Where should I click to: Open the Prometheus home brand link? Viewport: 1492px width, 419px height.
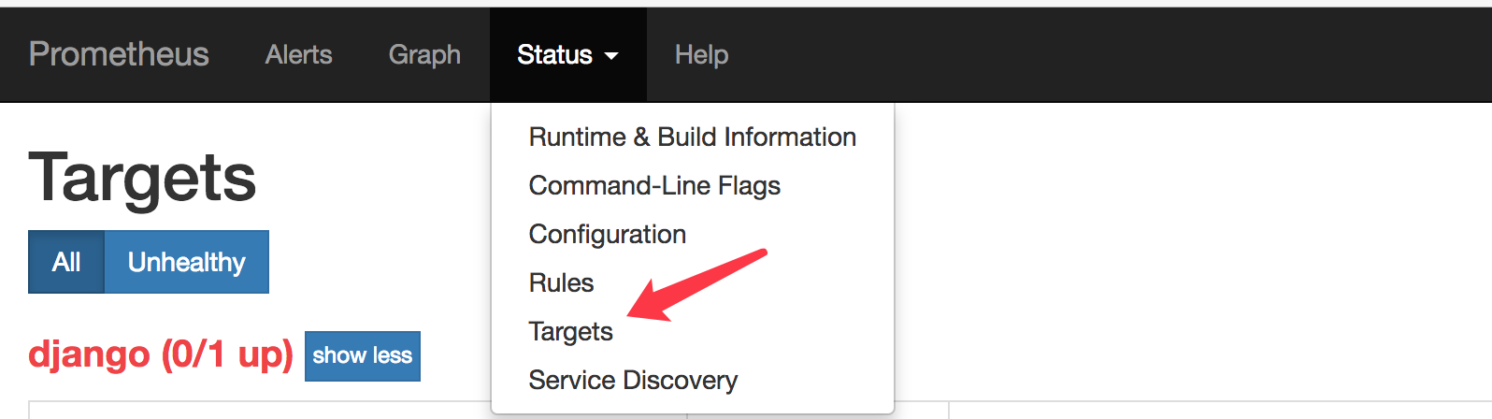point(119,54)
